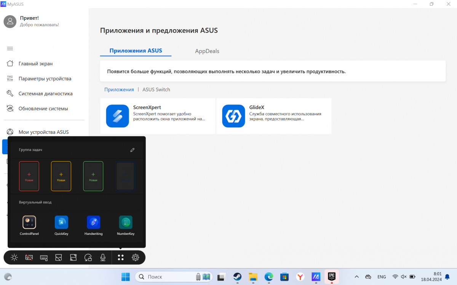Launch NumberKey virtual input
The width and height of the screenshot is (457, 285).
(x=126, y=225)
